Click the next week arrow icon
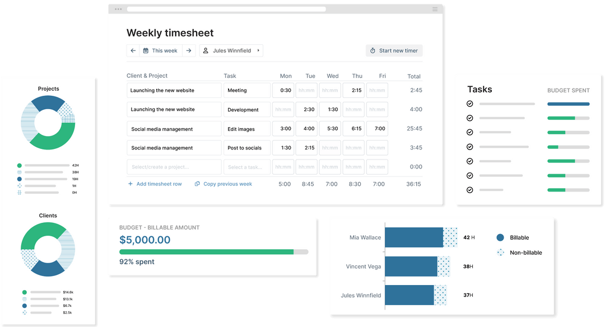 coord(189,50)
